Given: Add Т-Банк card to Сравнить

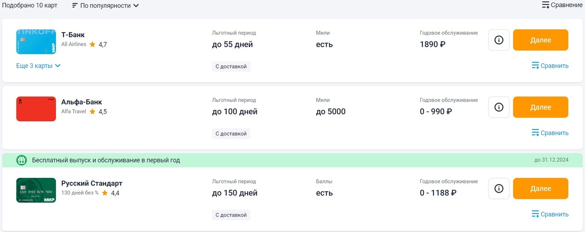Looking at the screenshot, I should coord(550,66).
